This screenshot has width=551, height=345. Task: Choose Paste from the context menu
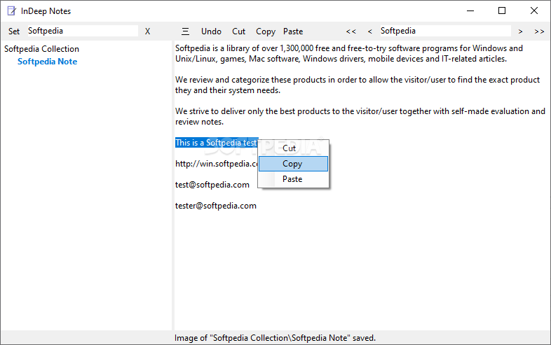pos(294,179)
